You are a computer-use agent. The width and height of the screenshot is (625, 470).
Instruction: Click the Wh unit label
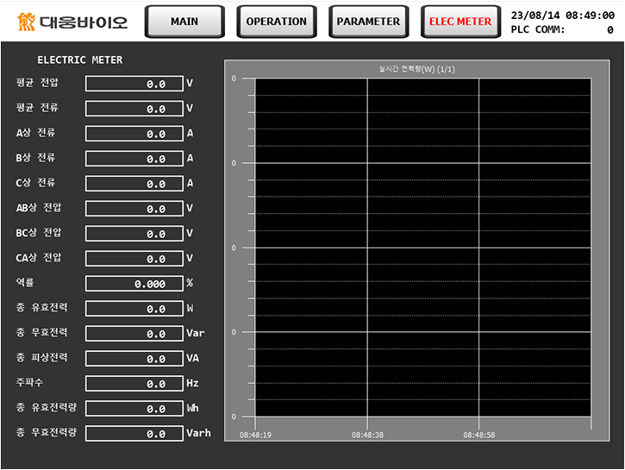pyautogui.click(x=192, y=408)
